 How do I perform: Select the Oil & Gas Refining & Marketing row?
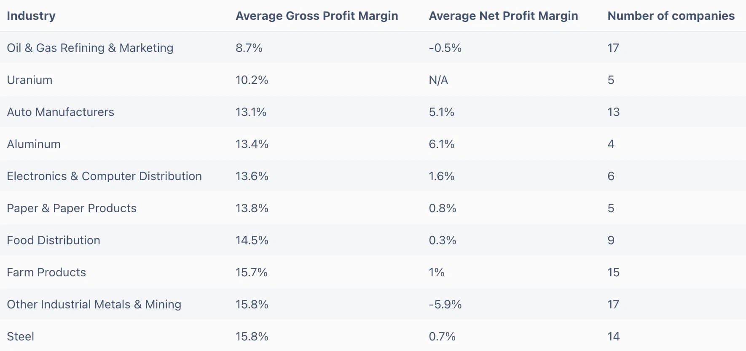(x=373, y=48)
